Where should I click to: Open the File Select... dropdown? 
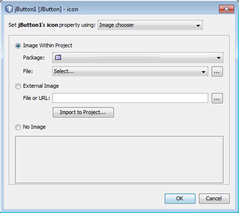tap(130, 71)
